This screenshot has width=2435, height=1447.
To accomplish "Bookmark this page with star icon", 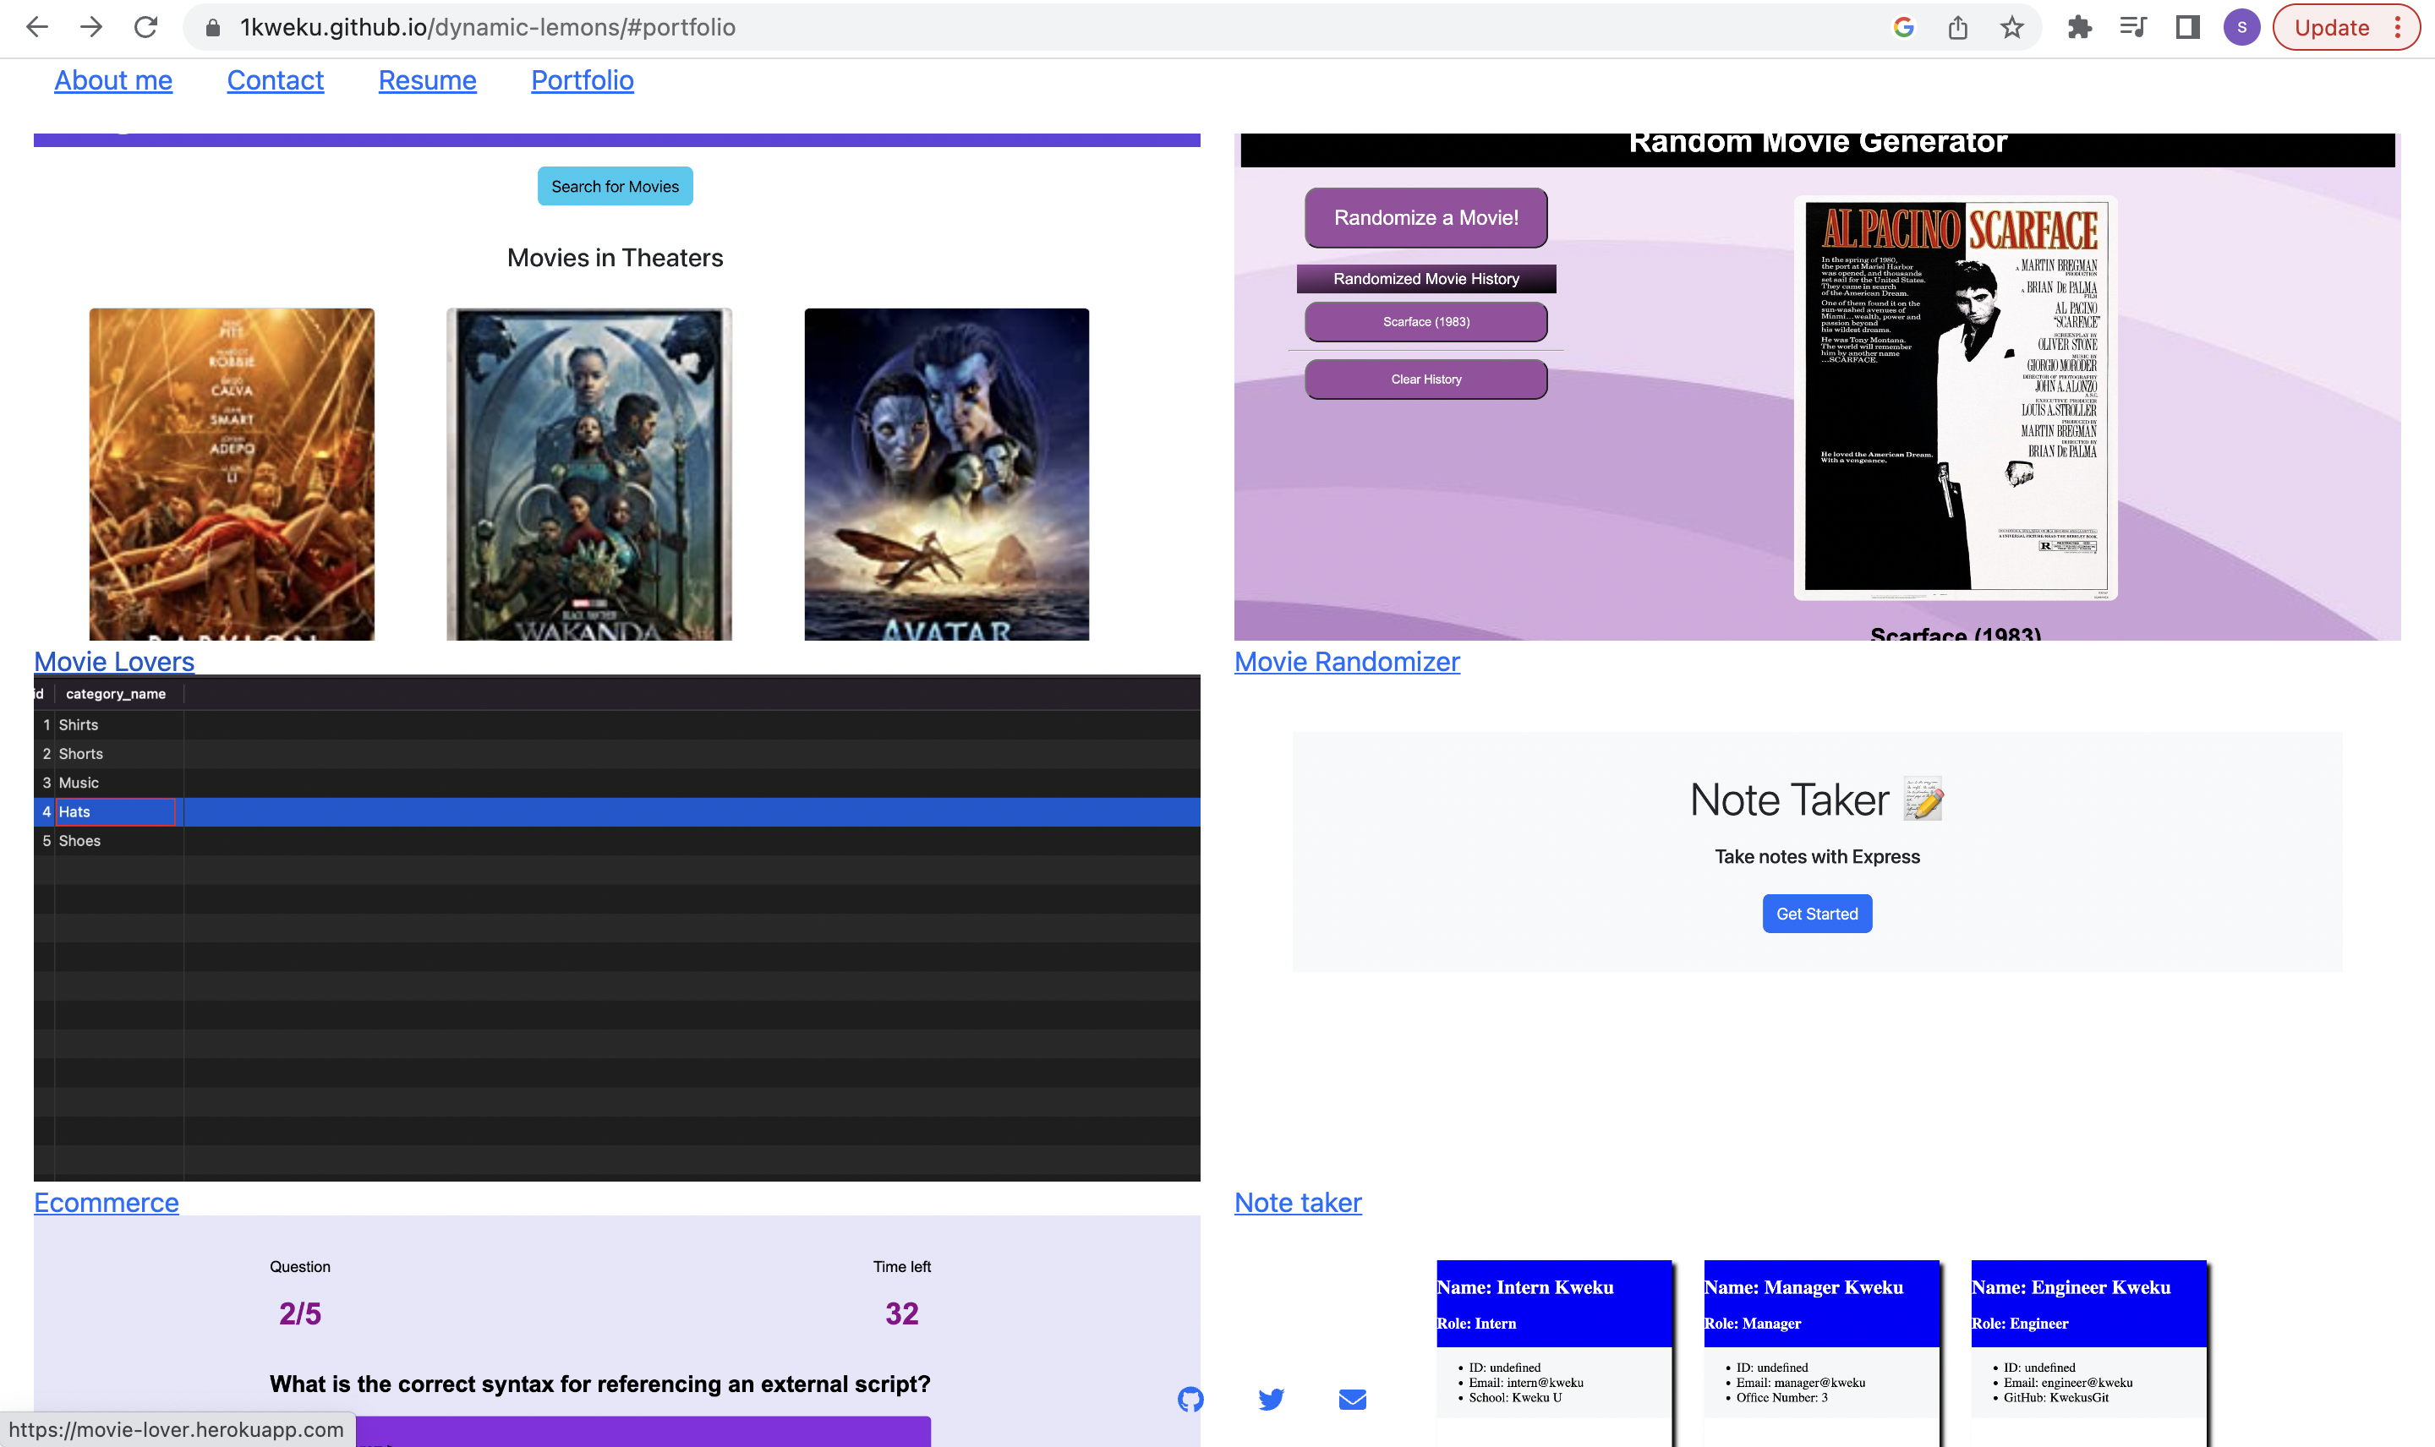I will point(2011,27).
